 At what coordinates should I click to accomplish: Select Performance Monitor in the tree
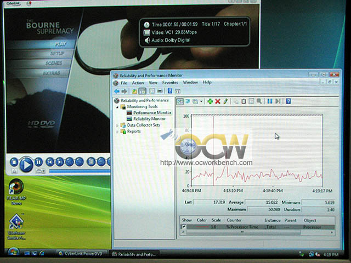152,113
